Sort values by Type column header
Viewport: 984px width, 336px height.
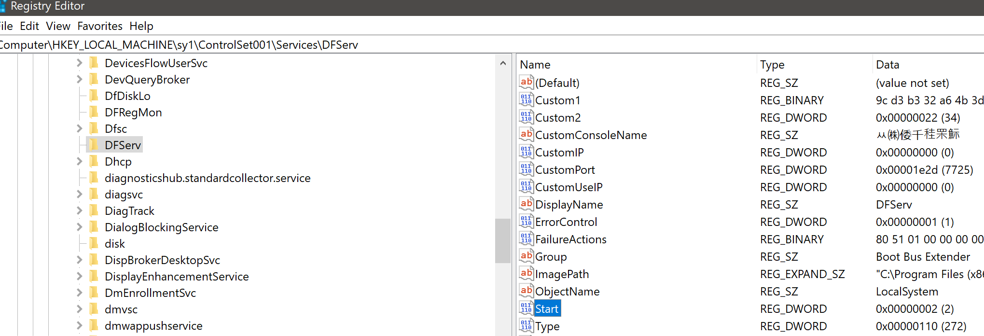click(814, 65)
